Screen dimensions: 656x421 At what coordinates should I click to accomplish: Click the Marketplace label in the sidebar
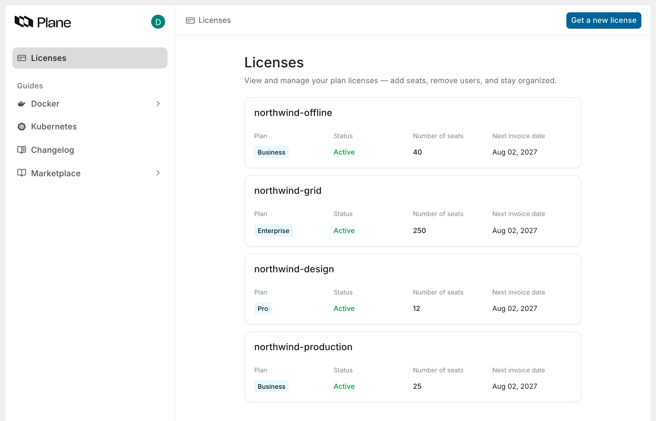pyautogui.click(x=56, y=173)
